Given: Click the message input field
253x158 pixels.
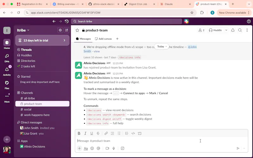Looking at the screenshot, I should [x=161, y=141].
